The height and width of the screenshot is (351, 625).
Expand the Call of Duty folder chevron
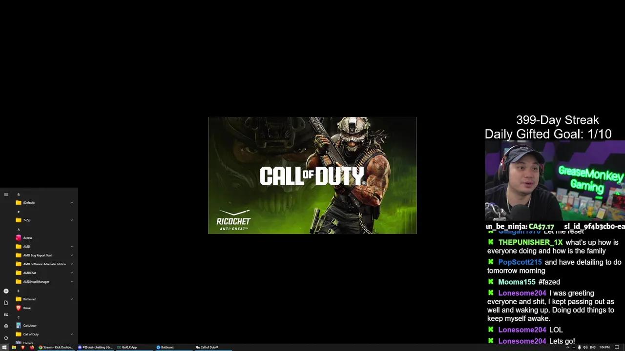[71, 334]
